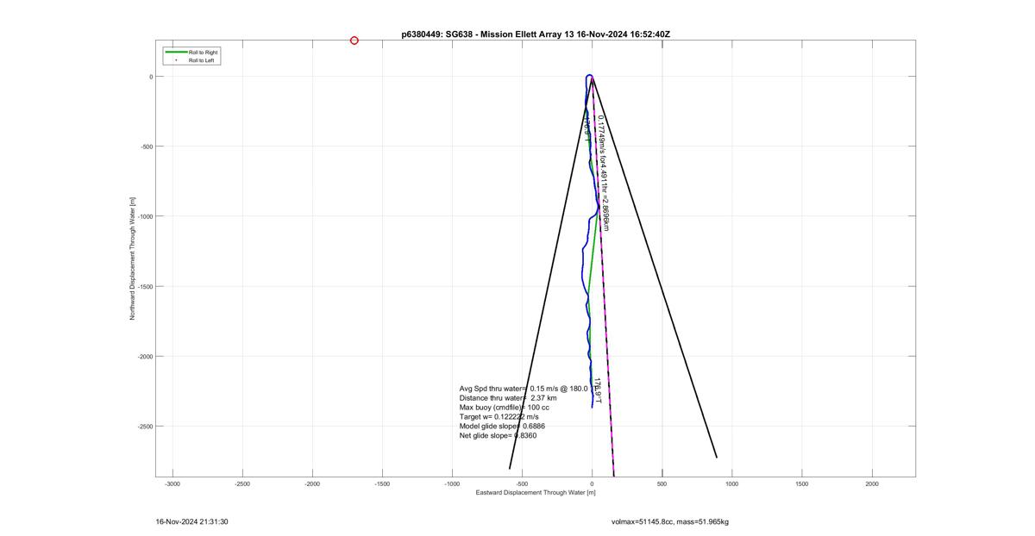Screen dimensions: 1035x536
Task: Click the rotated '0.17749m/s for4.491hr =2.8696km' label
Action: click(604, 172)
